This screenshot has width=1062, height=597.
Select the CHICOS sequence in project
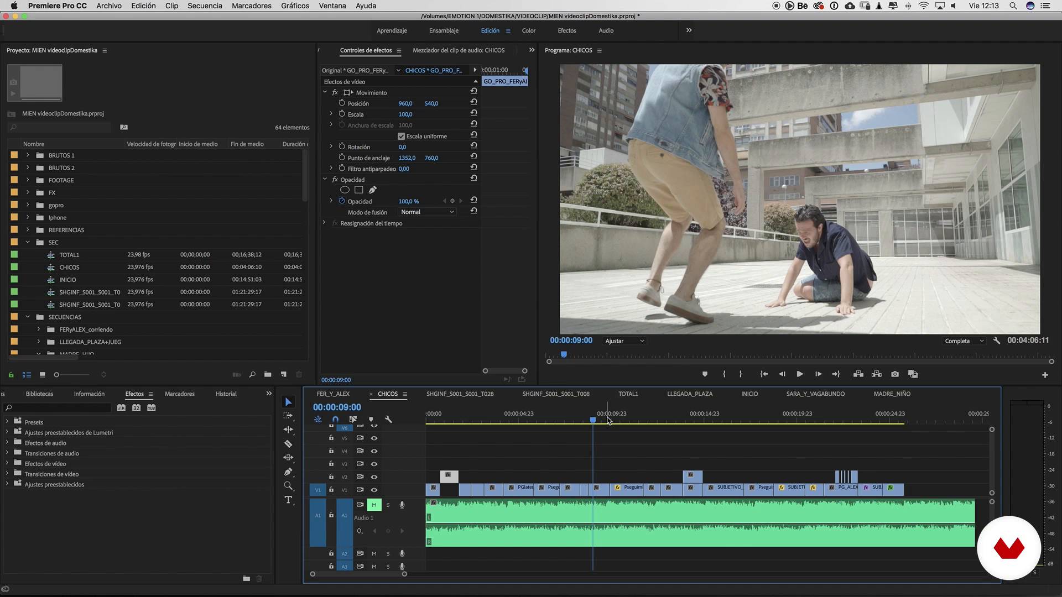tap(69, 267)
